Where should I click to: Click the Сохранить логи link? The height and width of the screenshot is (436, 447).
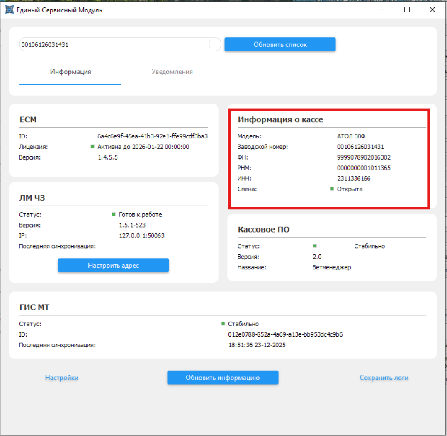384,378
